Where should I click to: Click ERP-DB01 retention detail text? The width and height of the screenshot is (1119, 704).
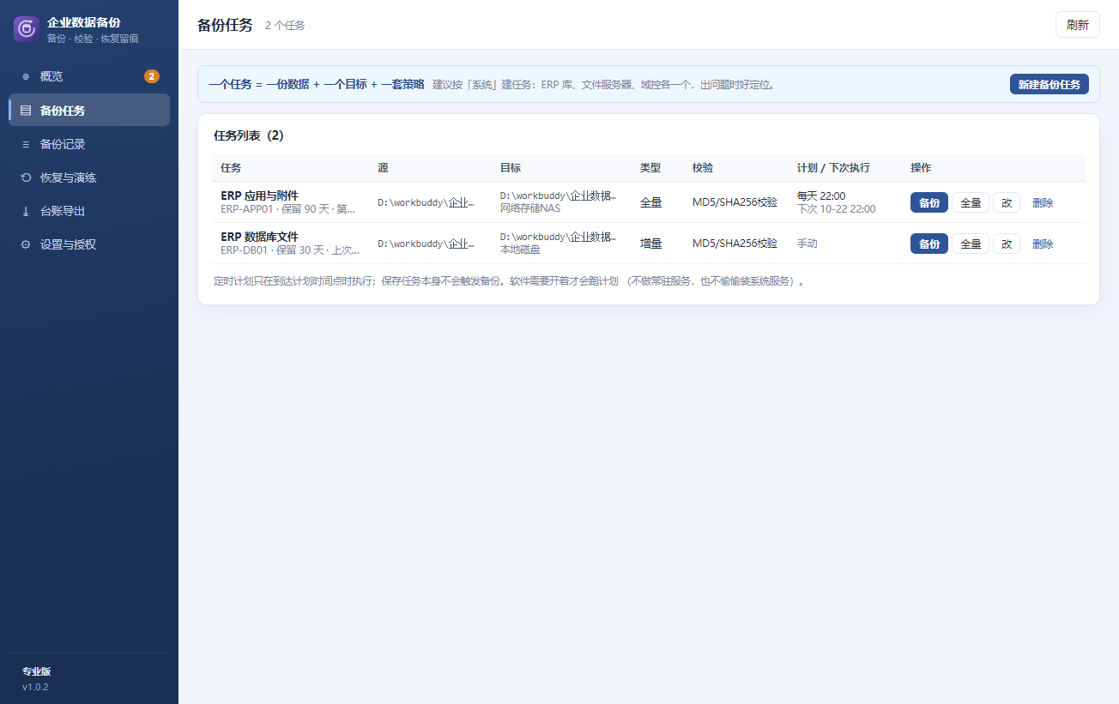290,250
